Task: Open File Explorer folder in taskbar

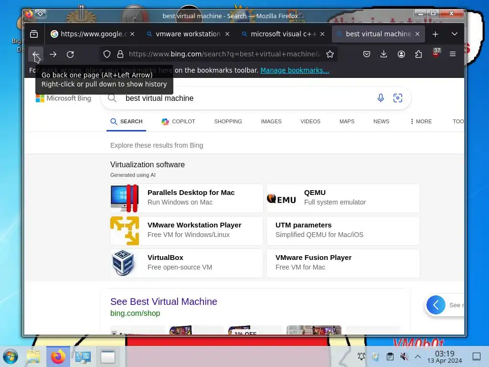Action: click(33, 356)
